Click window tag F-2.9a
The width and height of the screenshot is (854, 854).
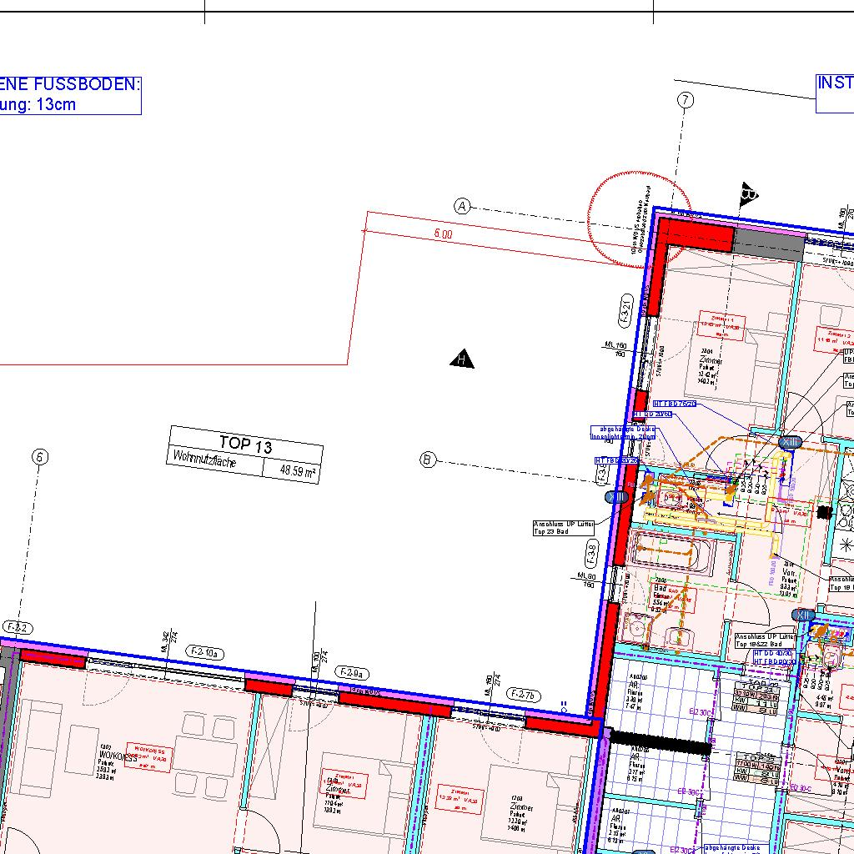pos(351,673)
